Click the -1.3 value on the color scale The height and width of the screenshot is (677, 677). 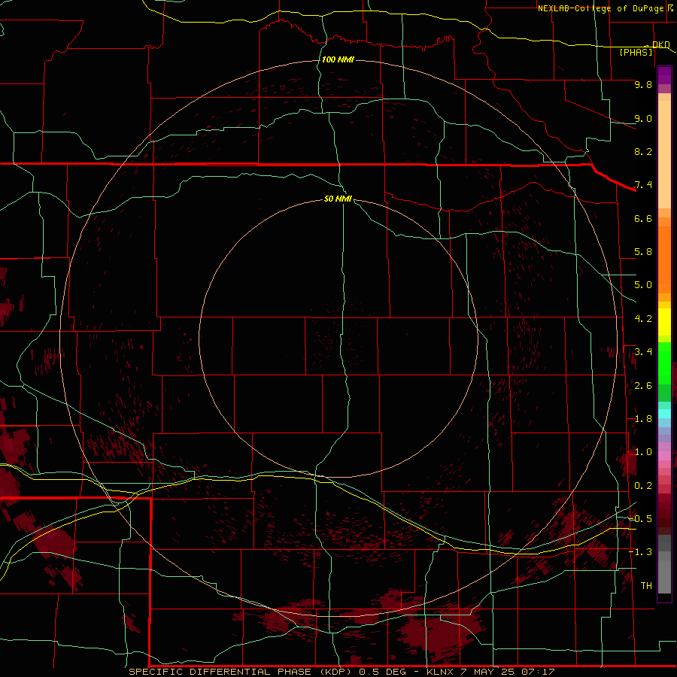click(640, 552)
